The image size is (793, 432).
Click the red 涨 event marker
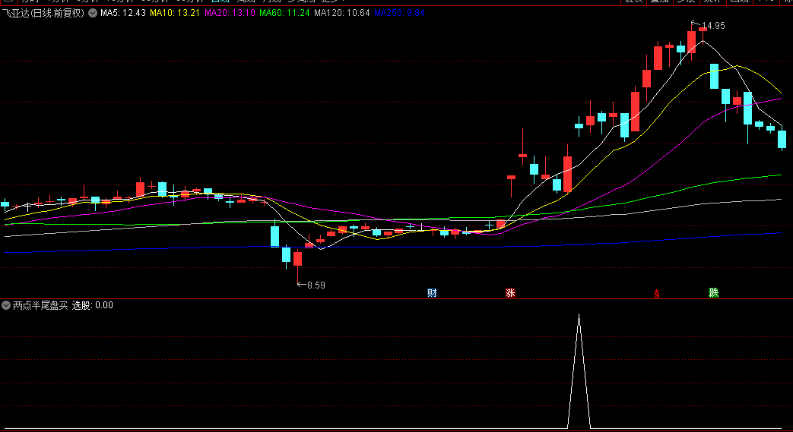[510, 292]
